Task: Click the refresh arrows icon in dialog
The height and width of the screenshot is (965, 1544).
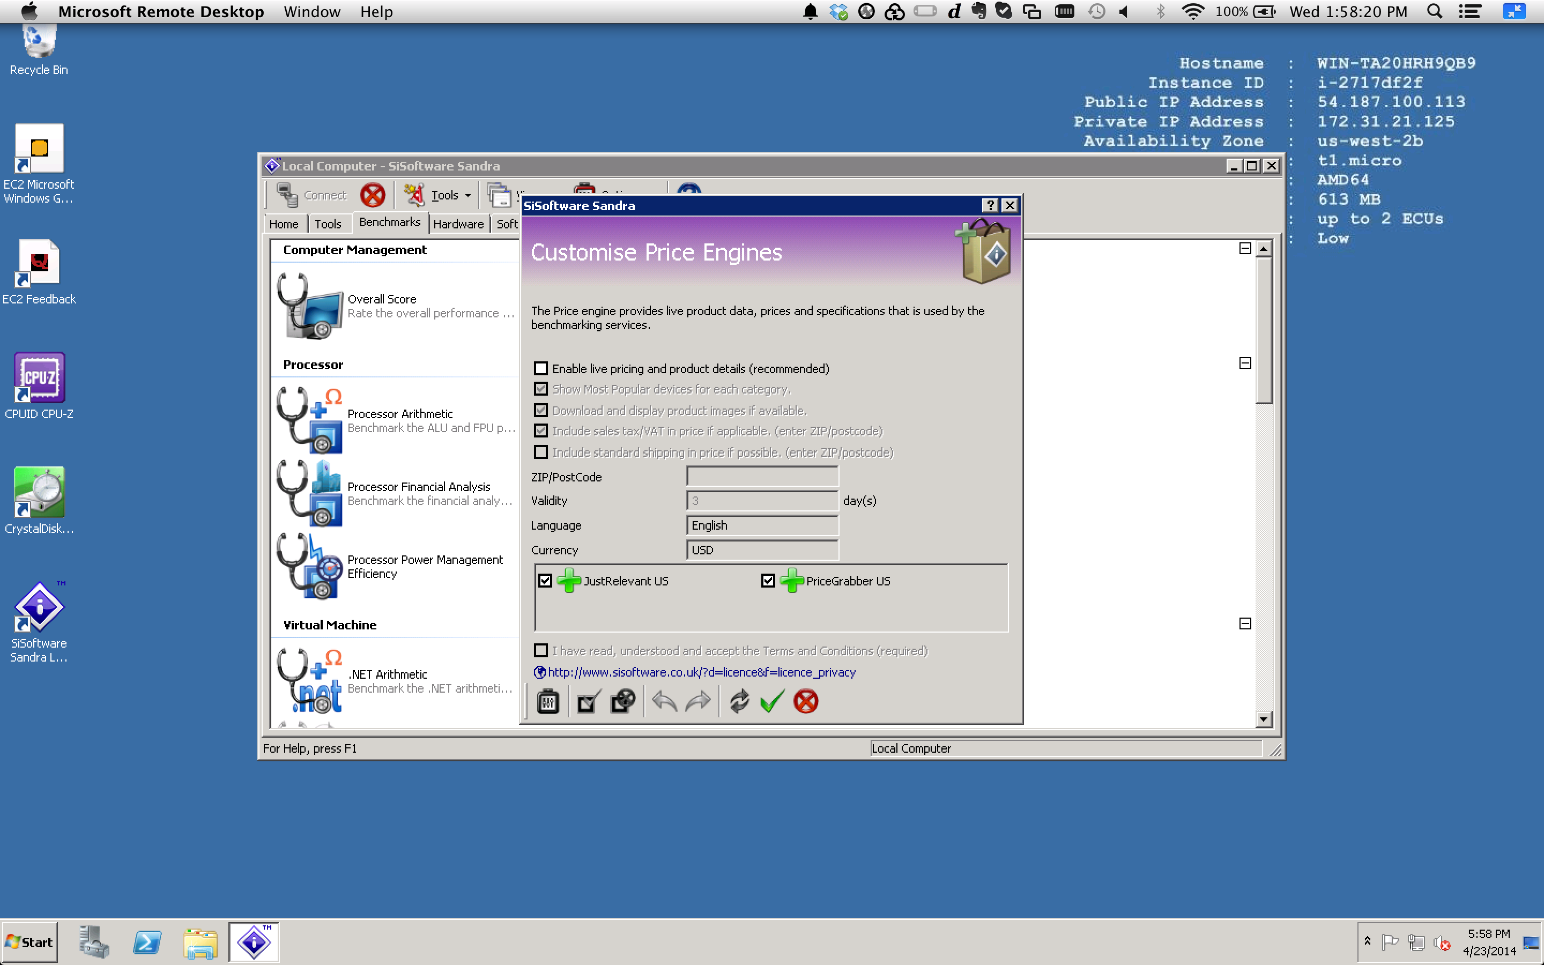Action: pos(739,701)
